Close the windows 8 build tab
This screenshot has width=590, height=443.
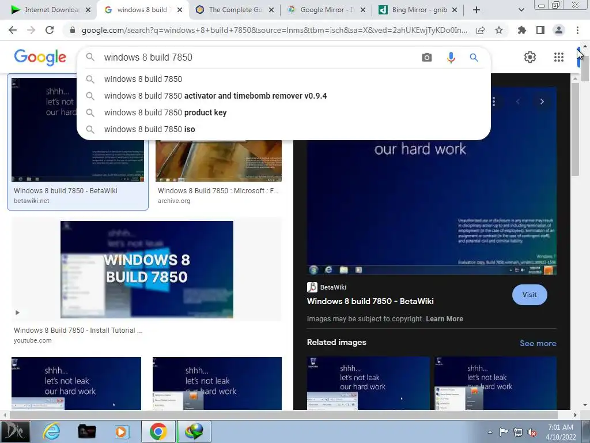tap(180, 10)
